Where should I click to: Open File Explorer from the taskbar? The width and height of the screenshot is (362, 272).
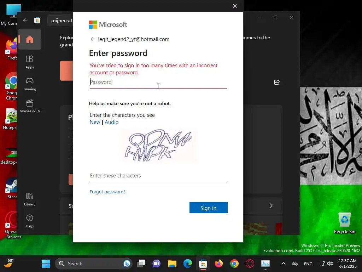[172, 263]
